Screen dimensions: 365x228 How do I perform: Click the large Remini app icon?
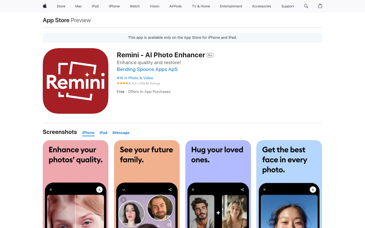click(x=76, y=81)
